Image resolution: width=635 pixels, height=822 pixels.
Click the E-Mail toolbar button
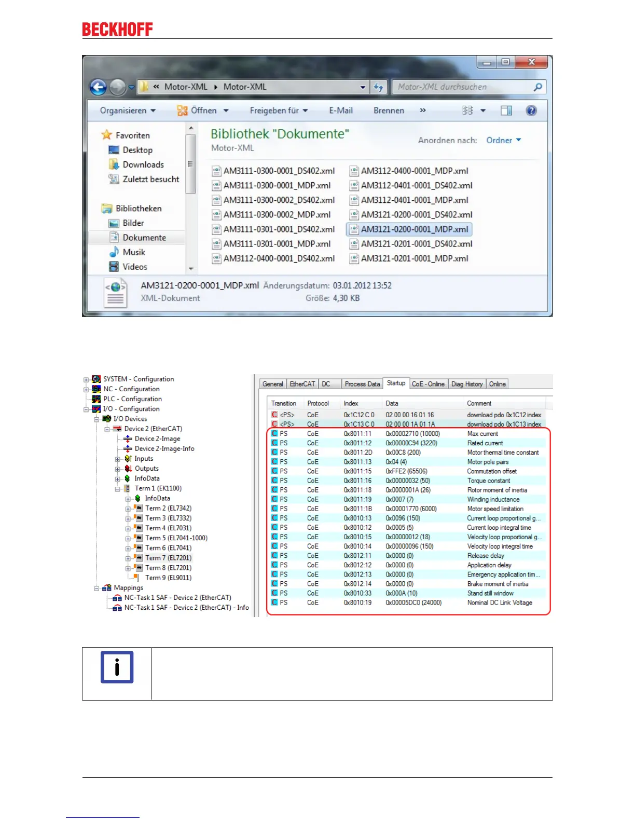click(341, 111)
